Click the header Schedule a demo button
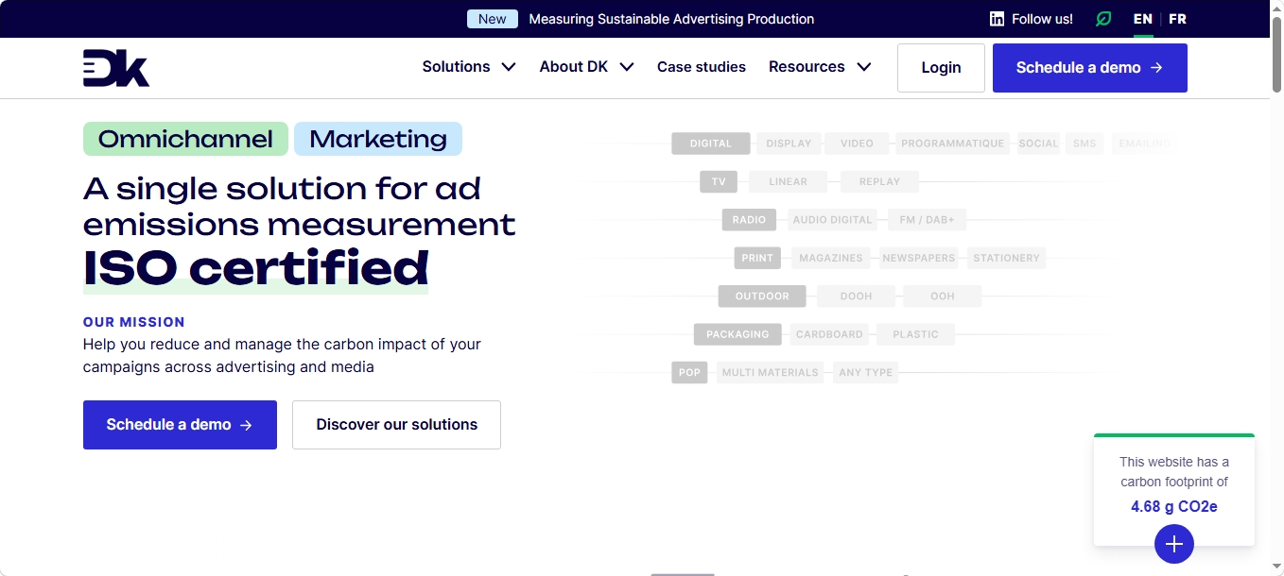 1090,68
